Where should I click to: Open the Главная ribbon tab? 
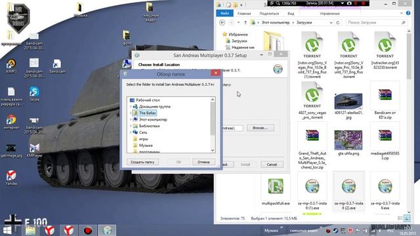pos(244,13)
